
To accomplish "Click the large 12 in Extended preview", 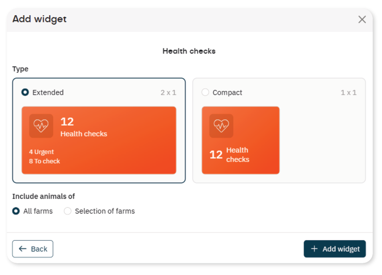I will 67,122.
